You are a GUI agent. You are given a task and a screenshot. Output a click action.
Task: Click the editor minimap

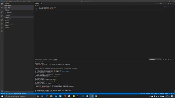169,7
